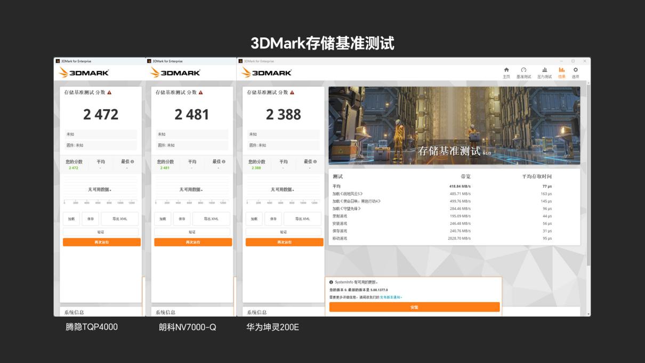Click the 2828.70 MB/s bandwidth value
This screenshot has height=363, width=645.
click(459, 238)
